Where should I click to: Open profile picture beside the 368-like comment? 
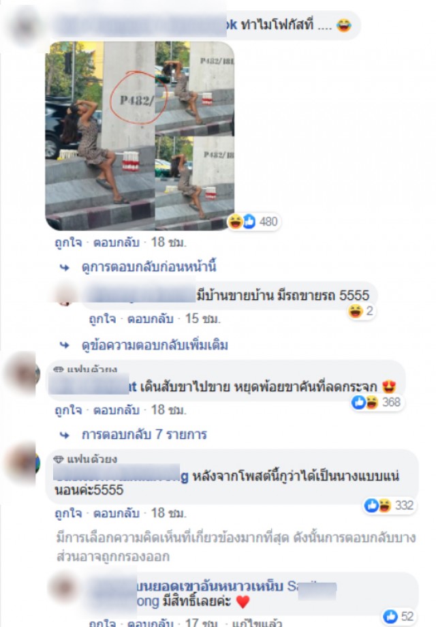coord(20,373)
